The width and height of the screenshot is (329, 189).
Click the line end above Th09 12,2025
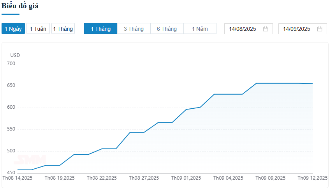pos(312,83)
